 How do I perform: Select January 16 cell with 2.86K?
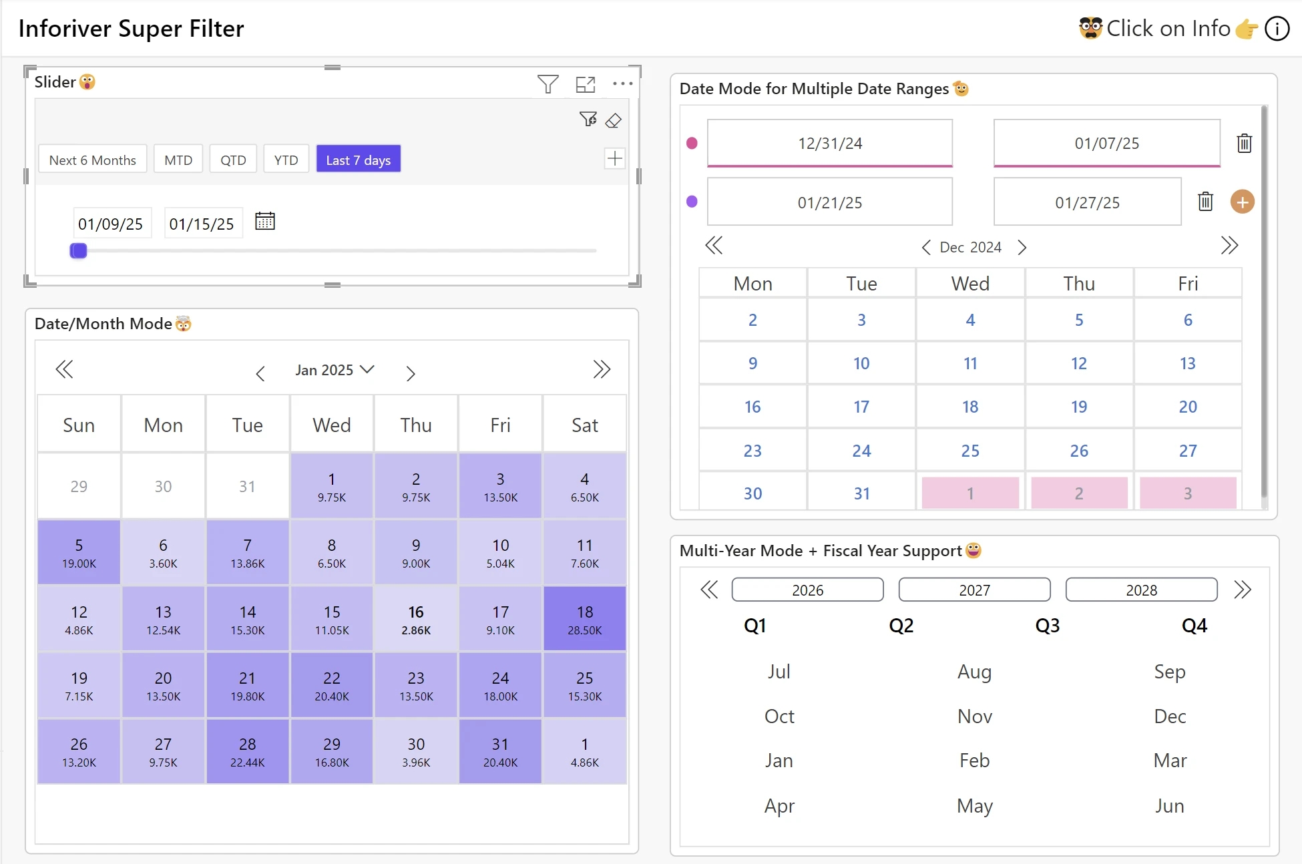[416, 619]
